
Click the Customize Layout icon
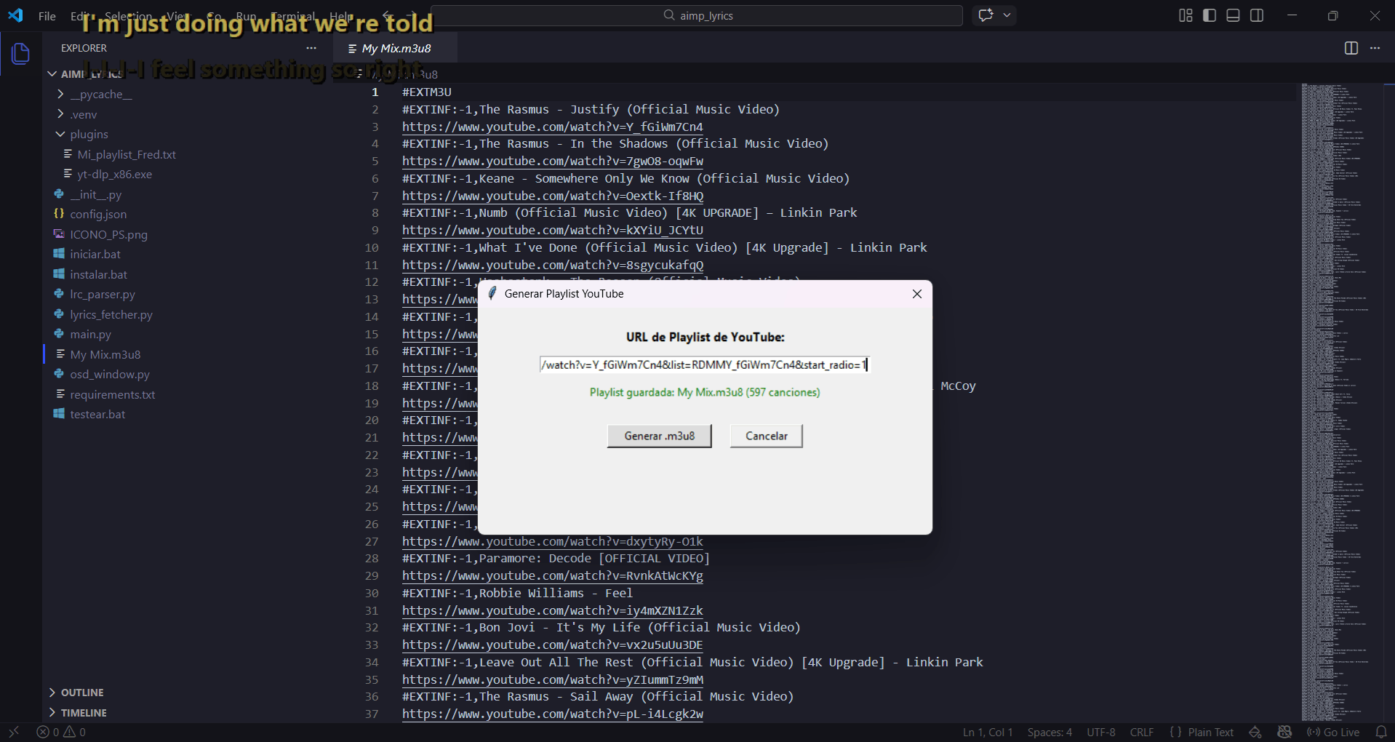1186,15
